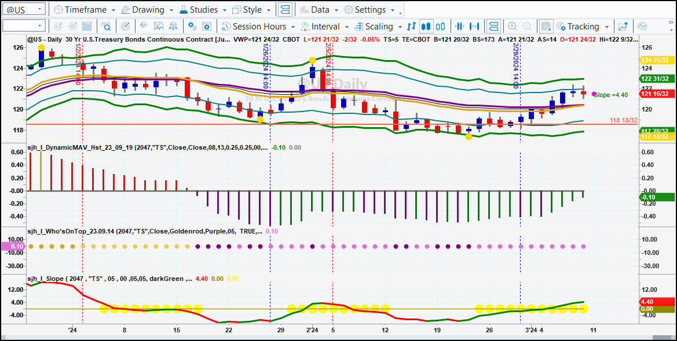Open the Data menu
The height and width of the screenshot is (341, 677).
point(320,9)
